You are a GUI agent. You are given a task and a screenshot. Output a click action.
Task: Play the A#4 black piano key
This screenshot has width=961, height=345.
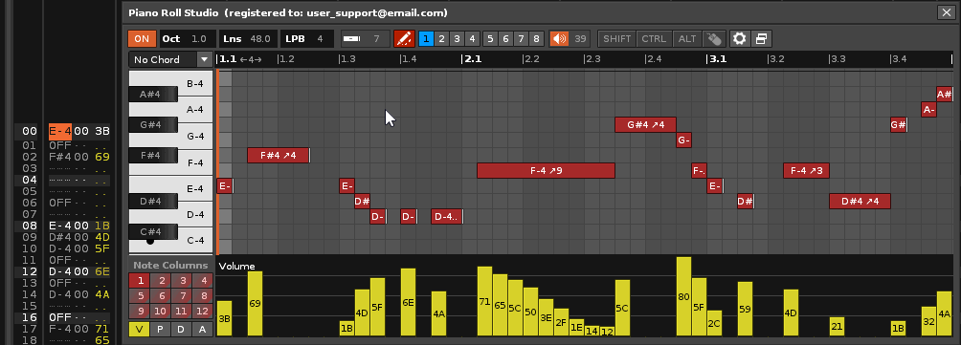(x=152, y=95)
